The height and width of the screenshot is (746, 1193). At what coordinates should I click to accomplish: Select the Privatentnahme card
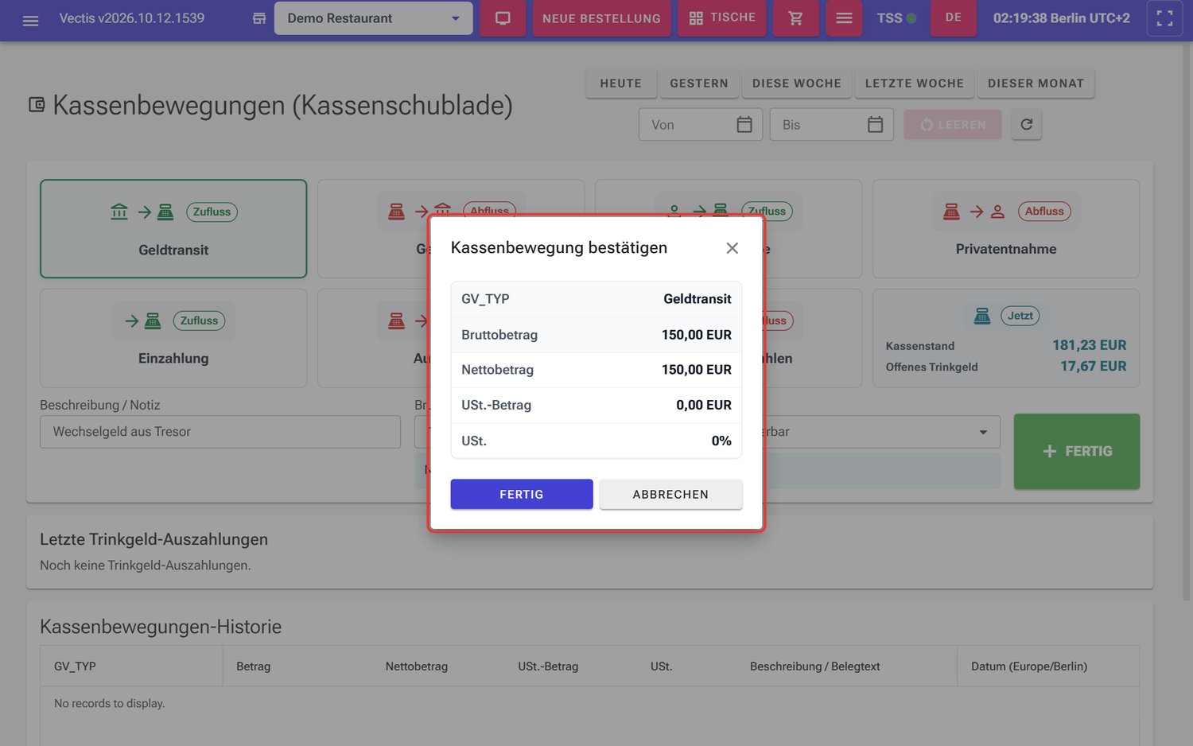pyautogui.click(x=1006, y=229)
